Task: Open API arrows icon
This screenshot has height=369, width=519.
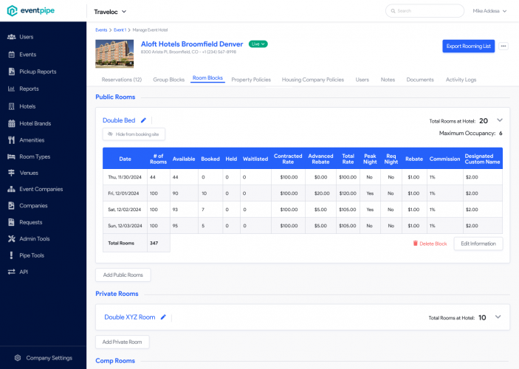Action: coord(12,272)
